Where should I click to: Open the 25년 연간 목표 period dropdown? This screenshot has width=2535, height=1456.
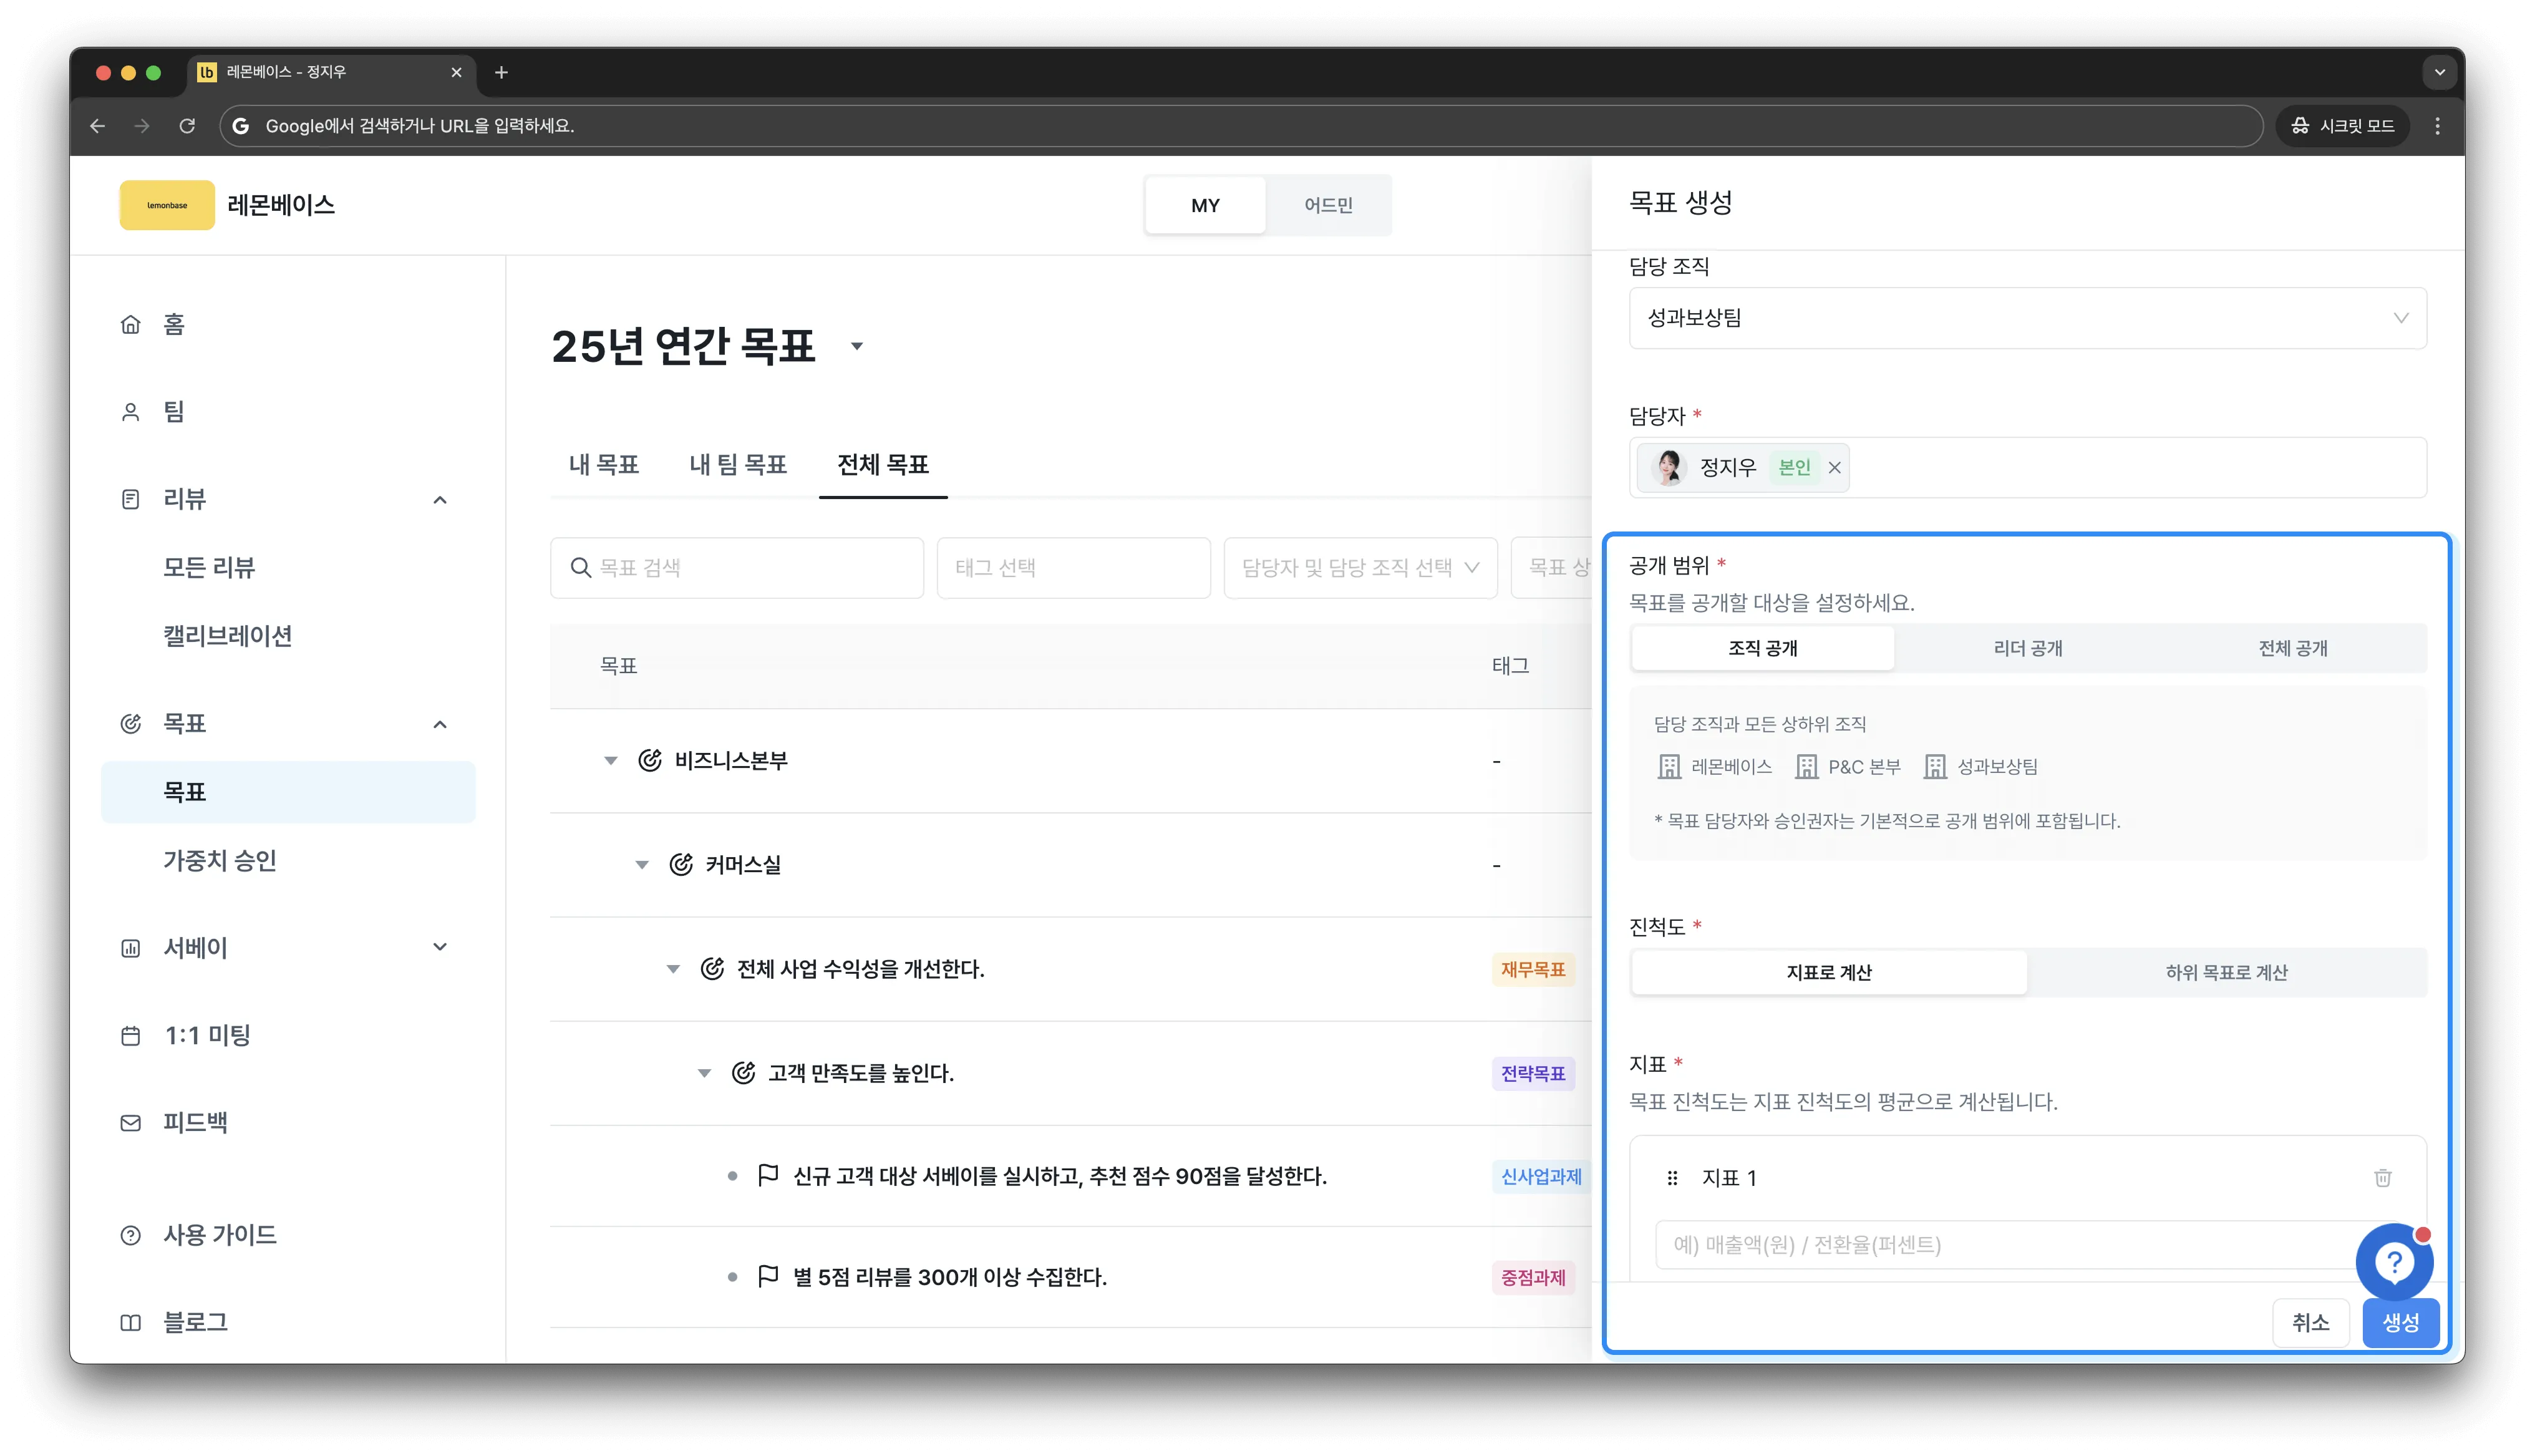click(x=856, y=347)
